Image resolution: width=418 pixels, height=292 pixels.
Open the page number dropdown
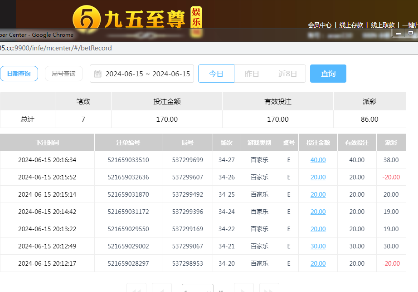[198, 289]
